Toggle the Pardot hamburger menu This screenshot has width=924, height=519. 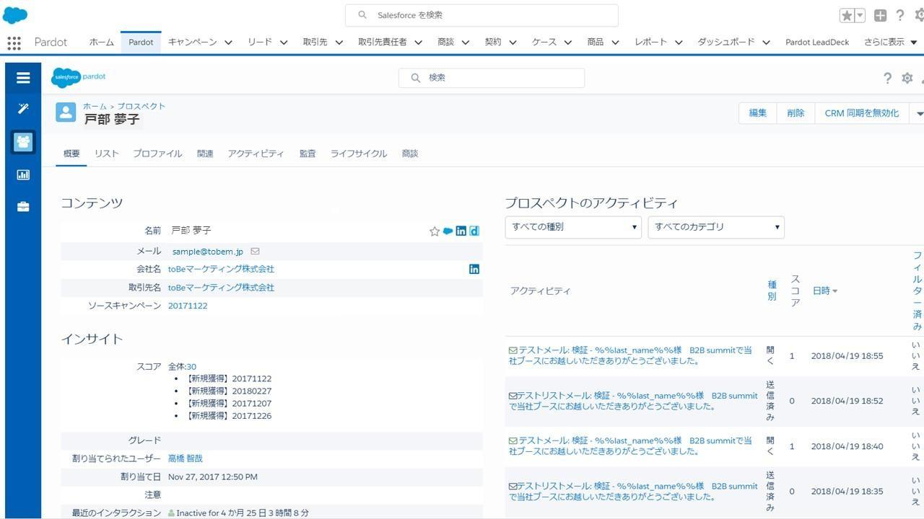tap(23, 78)
